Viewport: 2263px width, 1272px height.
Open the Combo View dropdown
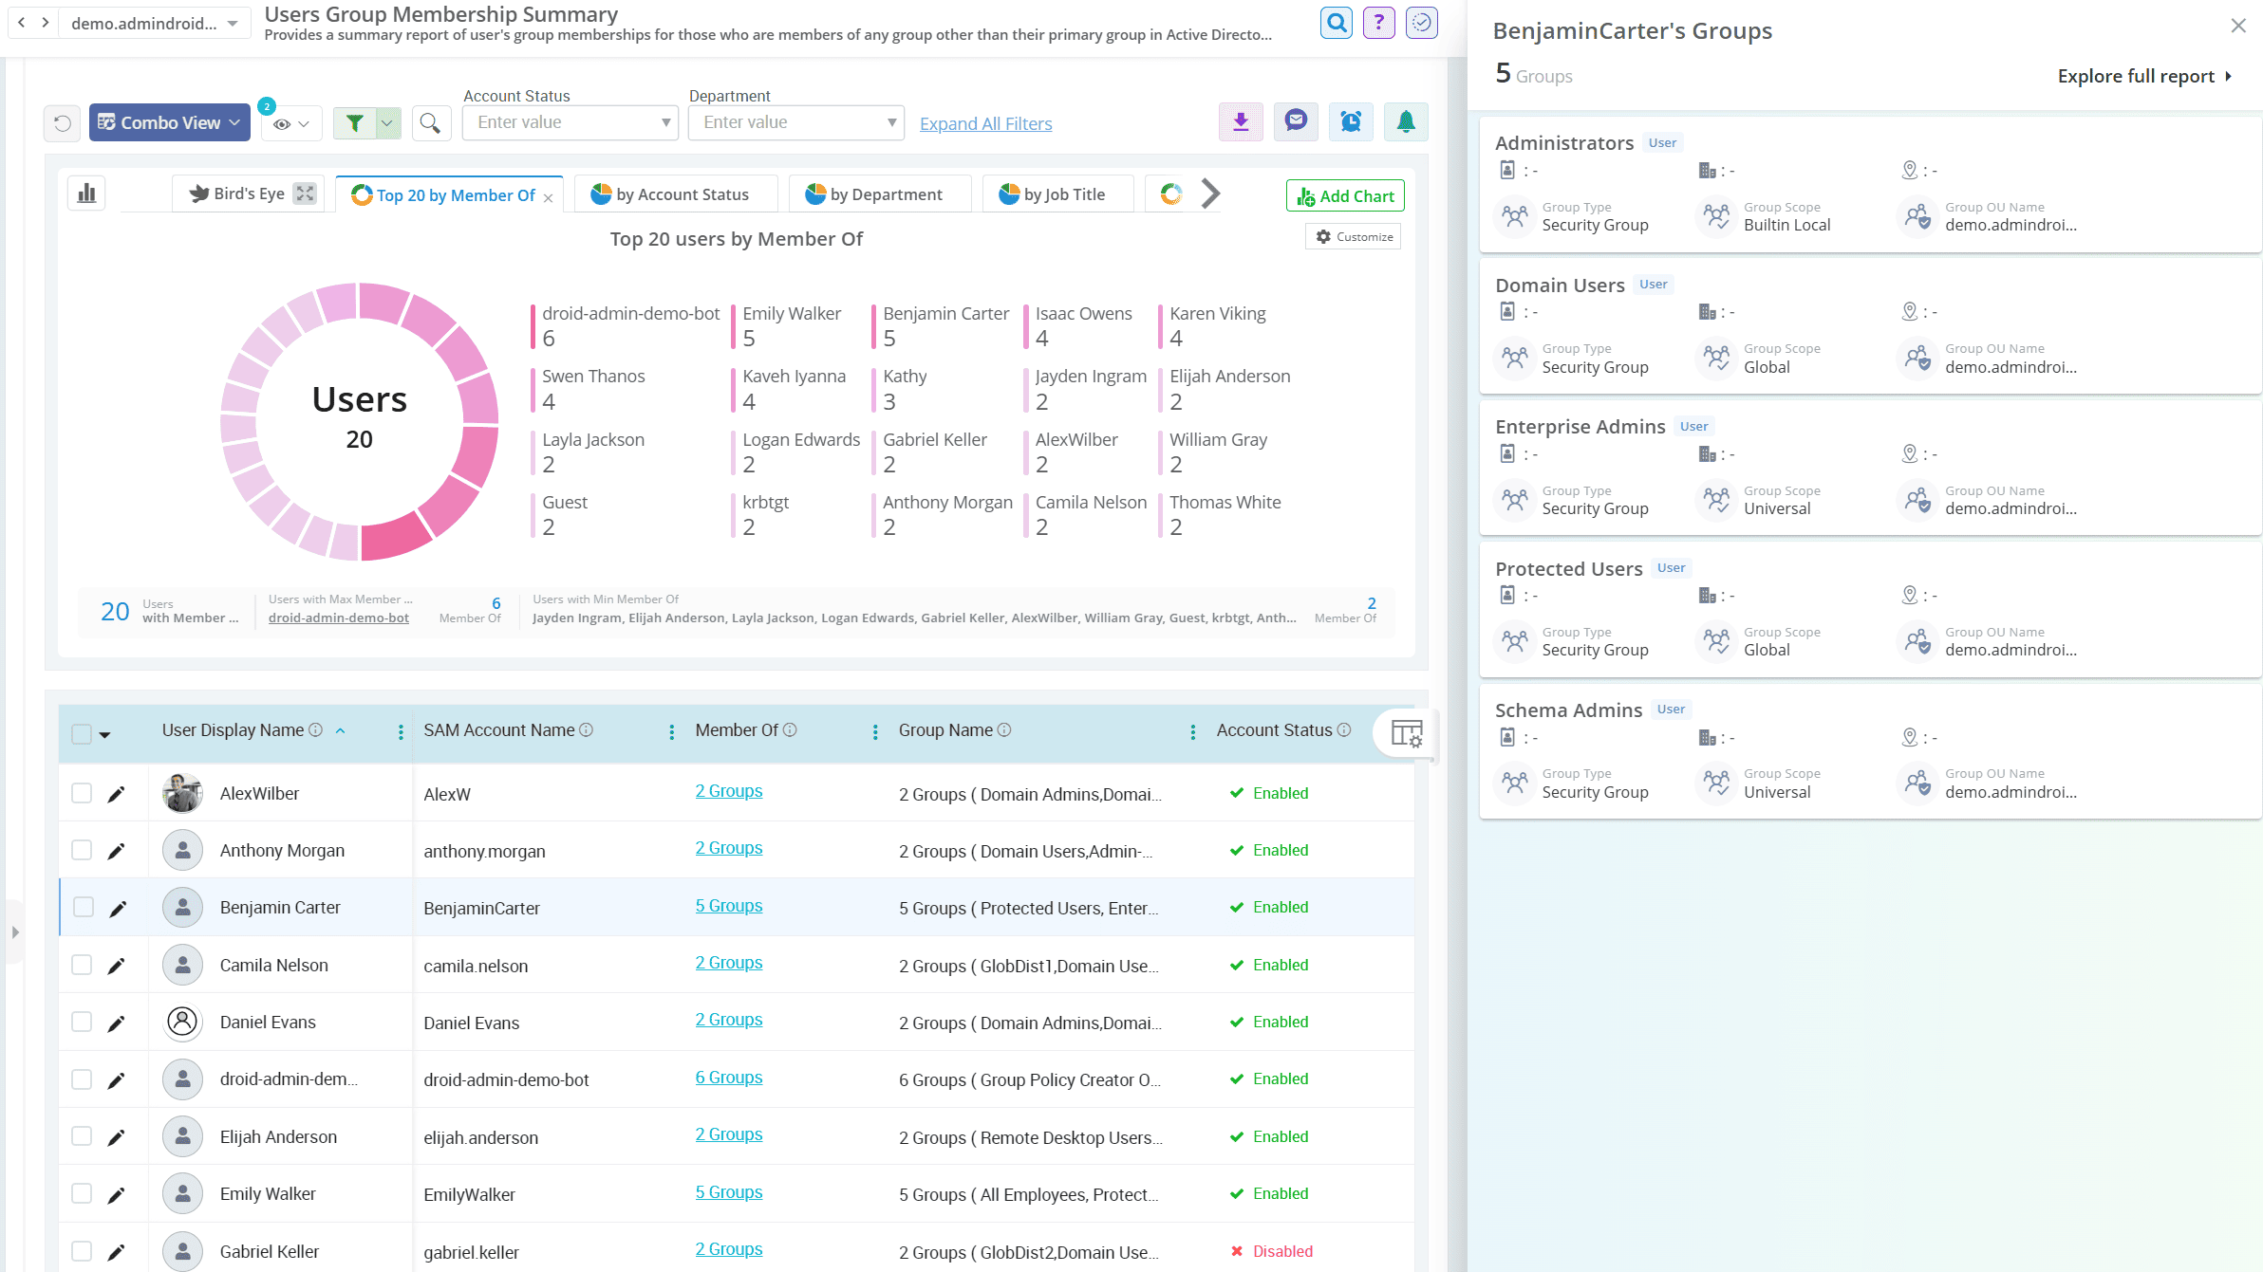pos(169,121)
